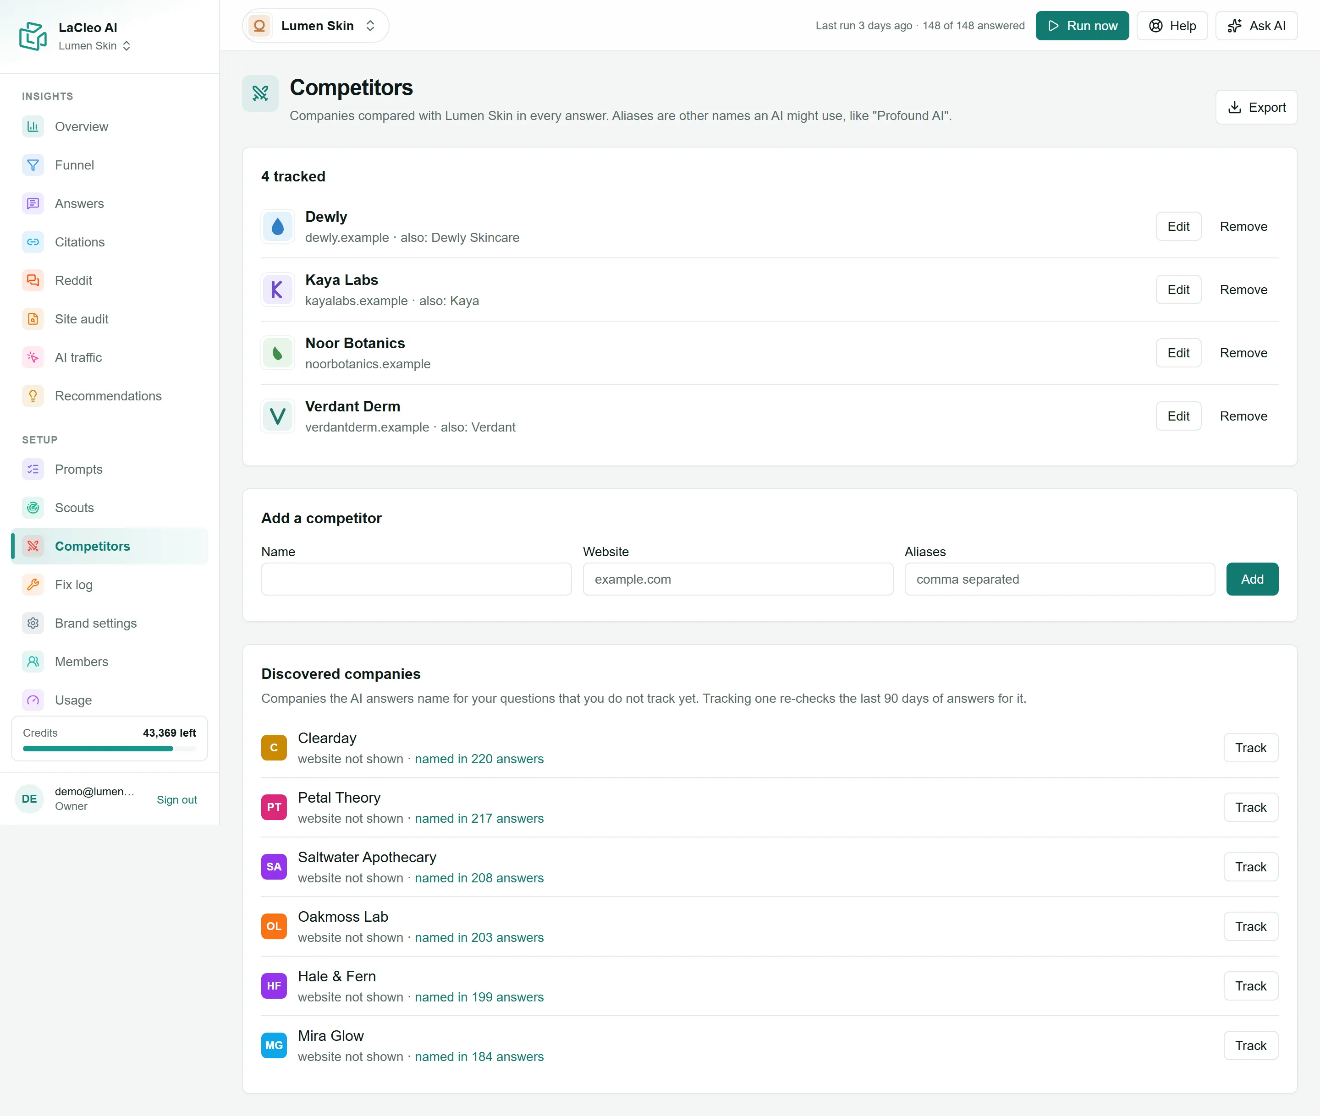Export the competitors list
Screen dimensions: 1320x1116
(1256, 108)
